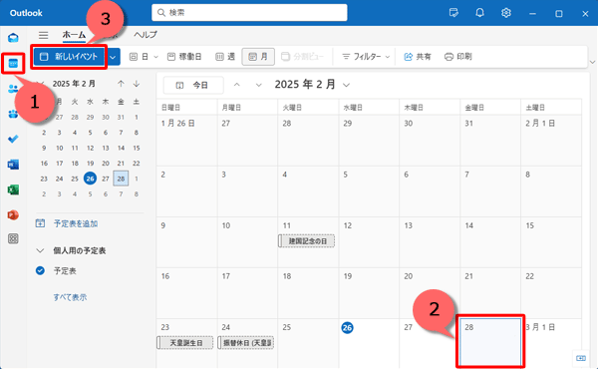
Task: Launch PowerPoint from the sidebar
Action: 13,214
